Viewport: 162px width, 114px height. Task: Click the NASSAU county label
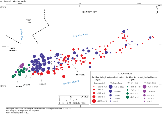pos(42,84)
